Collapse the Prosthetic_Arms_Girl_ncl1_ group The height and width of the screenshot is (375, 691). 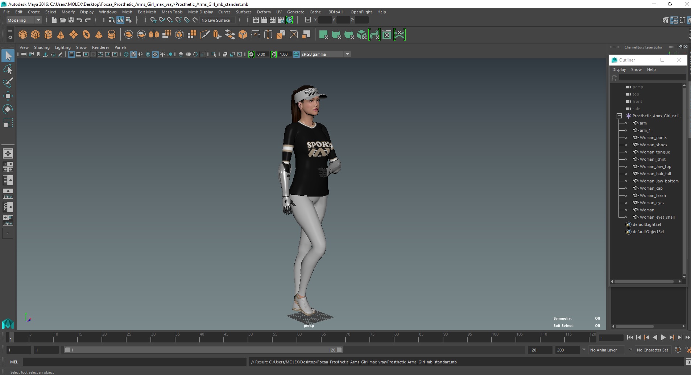619,116
